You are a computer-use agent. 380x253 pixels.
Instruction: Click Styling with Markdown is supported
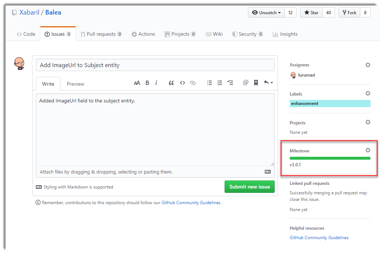point(78,187)
